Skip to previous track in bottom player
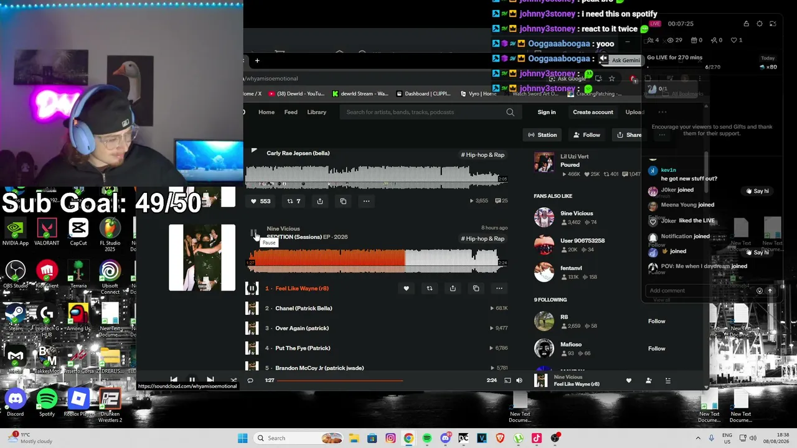This screenshot has width=797, height=448. 174,380
